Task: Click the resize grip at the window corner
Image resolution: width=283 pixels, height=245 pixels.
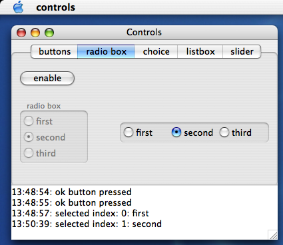Action: click(273, 235)
